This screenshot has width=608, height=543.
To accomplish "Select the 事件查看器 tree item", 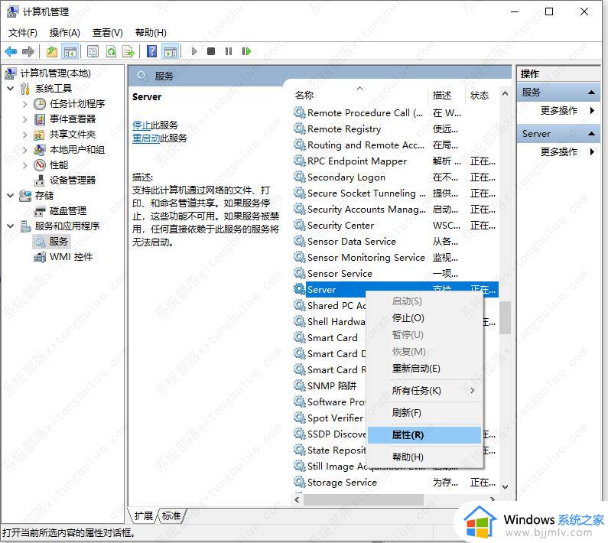I will pyautogui.click(x=73, y=119).
